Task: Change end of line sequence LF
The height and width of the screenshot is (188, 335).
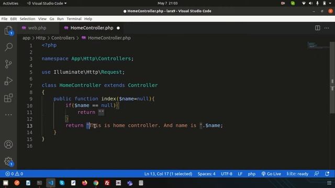Action: [x=240, y=174]
